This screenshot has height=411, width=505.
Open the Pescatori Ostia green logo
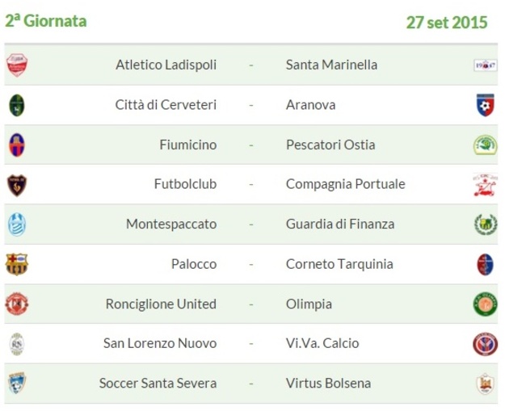pos(486,145)
